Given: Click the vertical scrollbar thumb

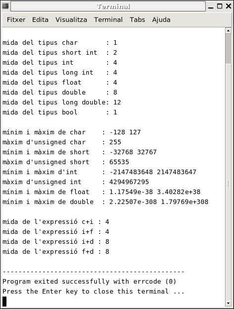Looking at the screenshot, I should click(228, 48).
